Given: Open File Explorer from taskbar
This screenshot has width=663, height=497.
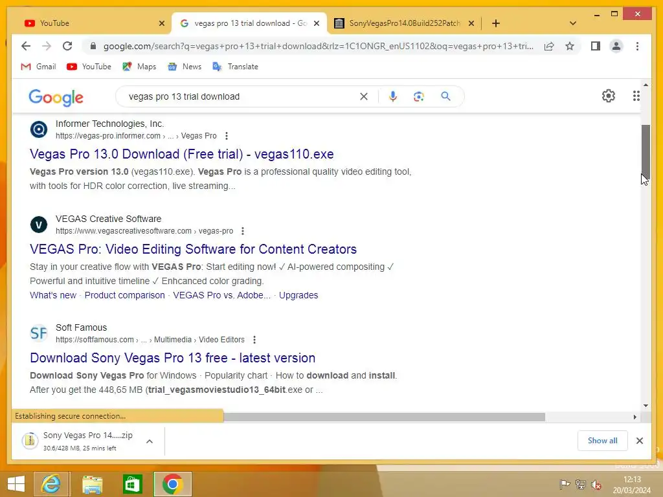Looking at the screenshot, I should click(x=92, y=484).
